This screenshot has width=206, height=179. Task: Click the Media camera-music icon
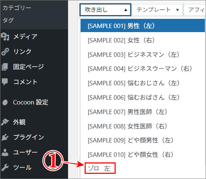[5, 37]
